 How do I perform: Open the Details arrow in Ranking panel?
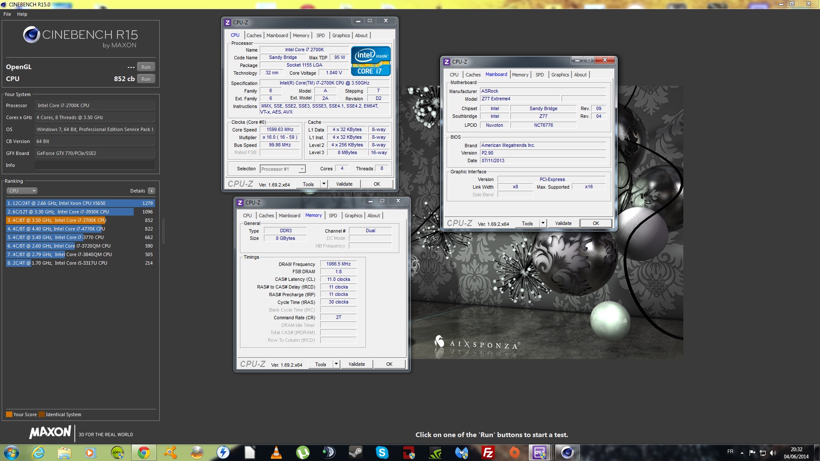[x=152, y=191]
